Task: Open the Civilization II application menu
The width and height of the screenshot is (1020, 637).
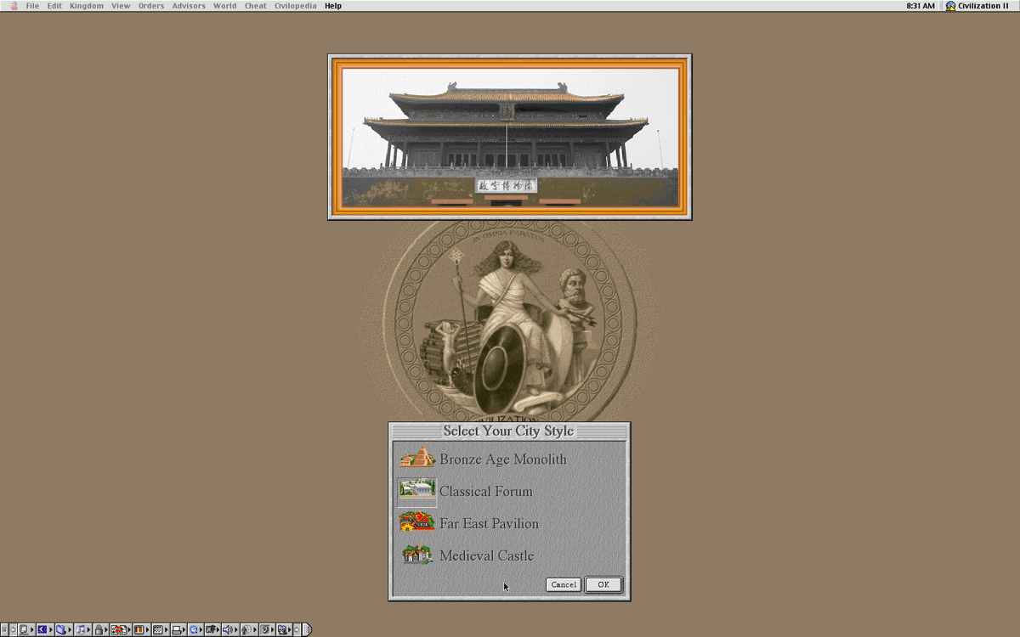Action: (977, 6)
